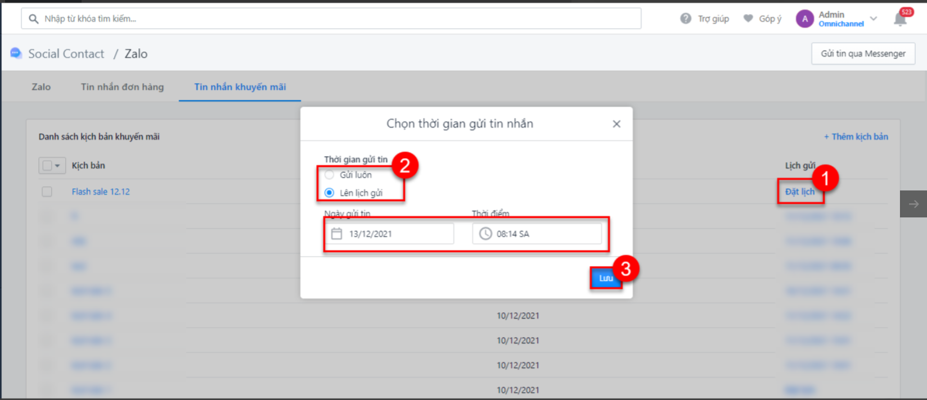
Task: Switch to the Zalo tab
Action: tap(41, 87)
